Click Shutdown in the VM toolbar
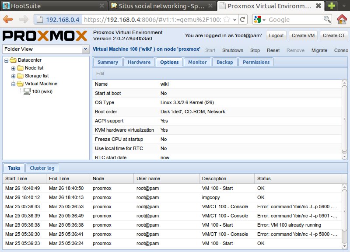This screenshot has width=350, height=252. point(232,50)
